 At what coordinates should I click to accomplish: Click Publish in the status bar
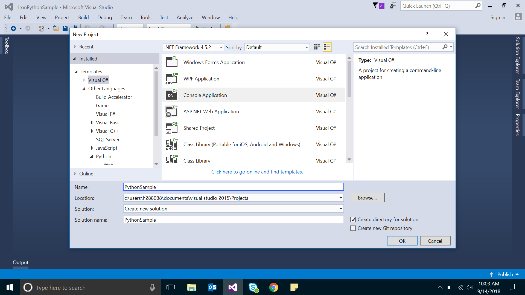click(x=505, y=274)
